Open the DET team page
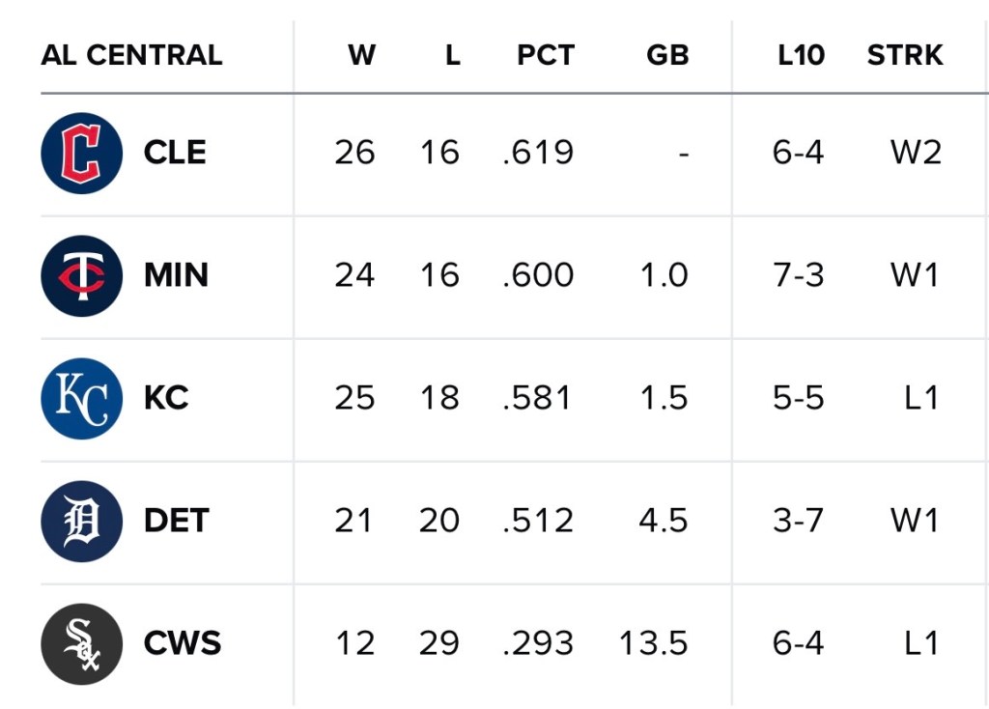The width and height of the screenshot is (989, 709). pyautogui.click(x=176, y=521)
